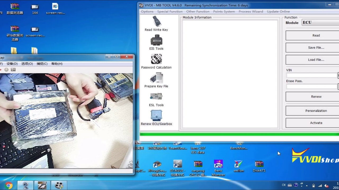339x190 pixels.
Task: Open 设备(D) menu in capture window
Action: (x=12, y=64)
